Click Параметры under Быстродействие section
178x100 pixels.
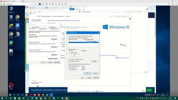54,39
